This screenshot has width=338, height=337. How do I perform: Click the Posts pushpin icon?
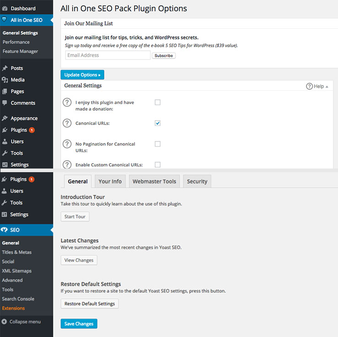5,68
